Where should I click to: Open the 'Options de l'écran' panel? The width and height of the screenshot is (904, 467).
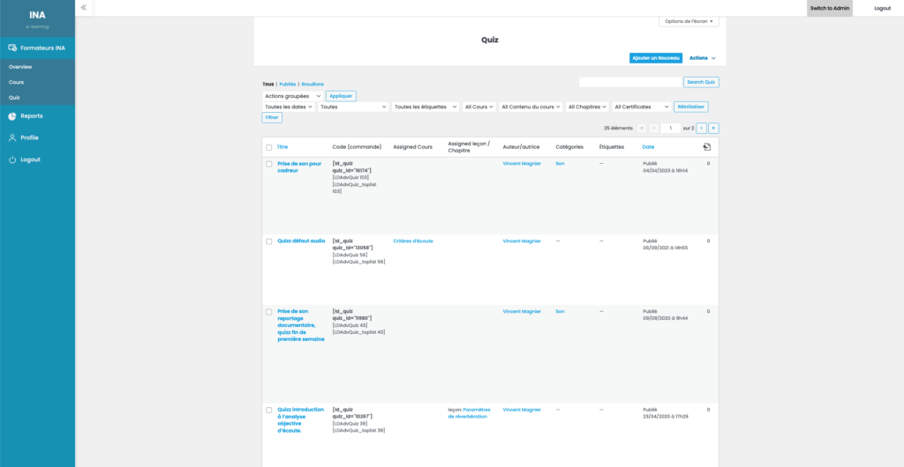(x=689, y=21)
